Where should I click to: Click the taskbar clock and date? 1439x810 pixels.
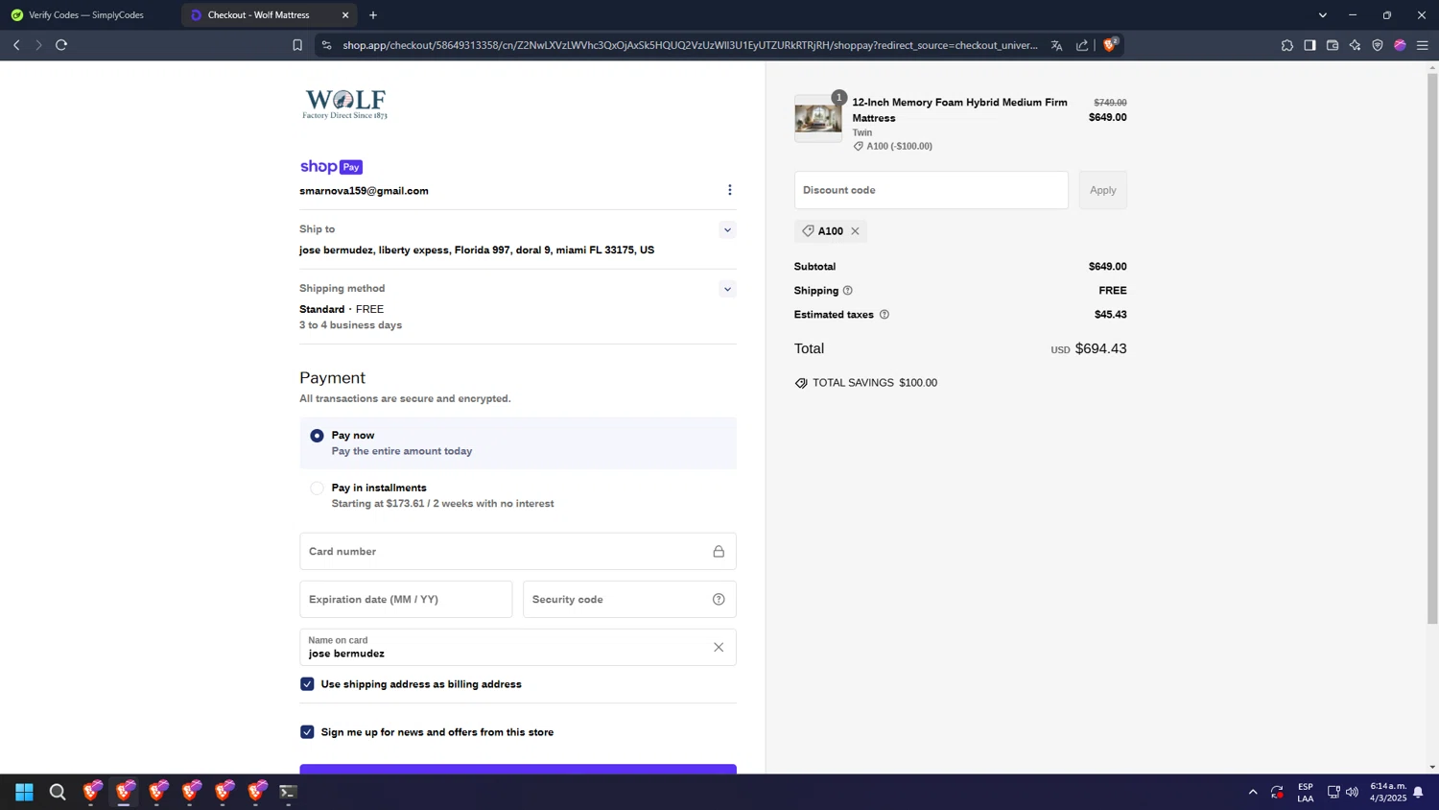click(x=1388, y=793)
